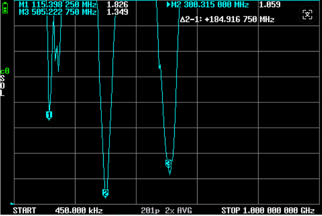The width and height of the screenshot is (322, 216).
Task: Click the 2x AVG averaging indicator
Action: click(178, 210)
